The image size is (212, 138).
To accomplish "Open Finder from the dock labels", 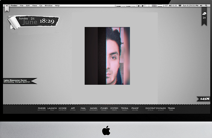I will tap(42, 109).
